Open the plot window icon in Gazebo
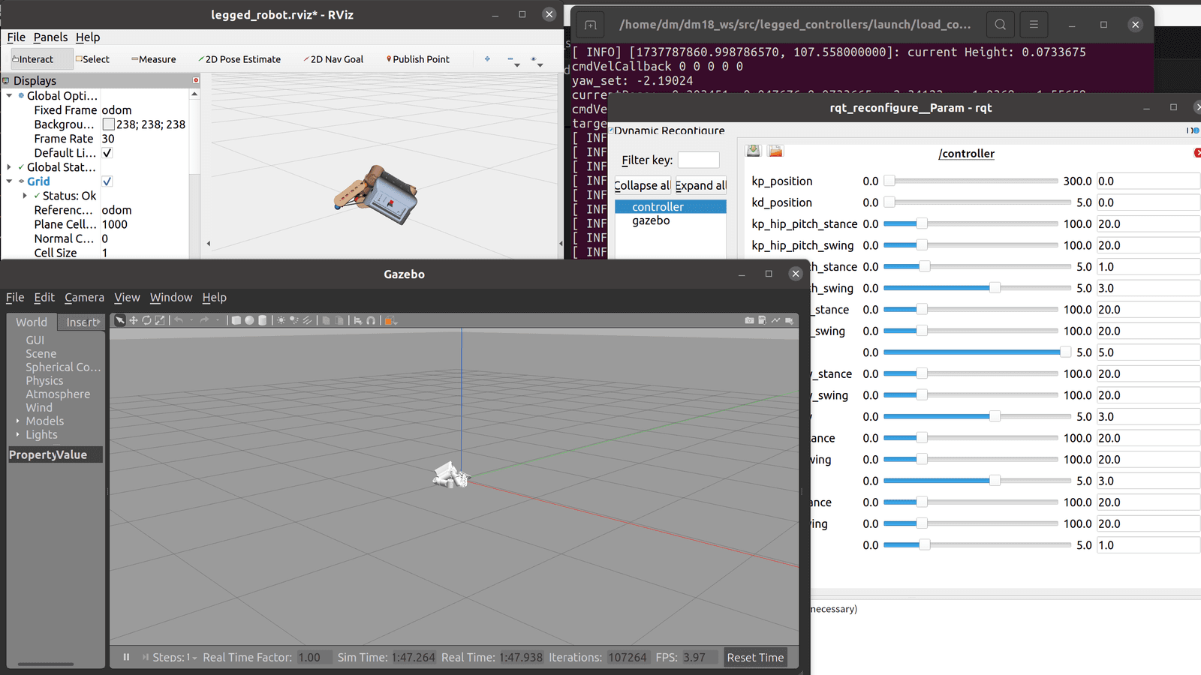 click(x=776, y=320)
